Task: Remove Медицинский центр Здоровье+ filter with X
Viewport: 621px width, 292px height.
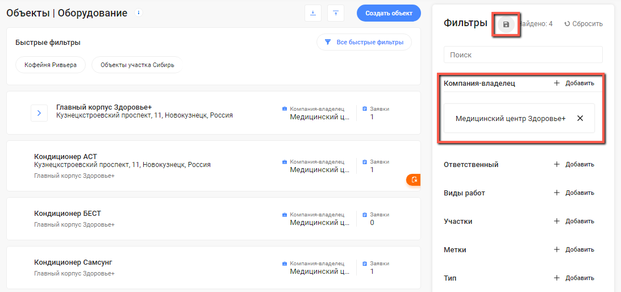Action: coord(580,118)
